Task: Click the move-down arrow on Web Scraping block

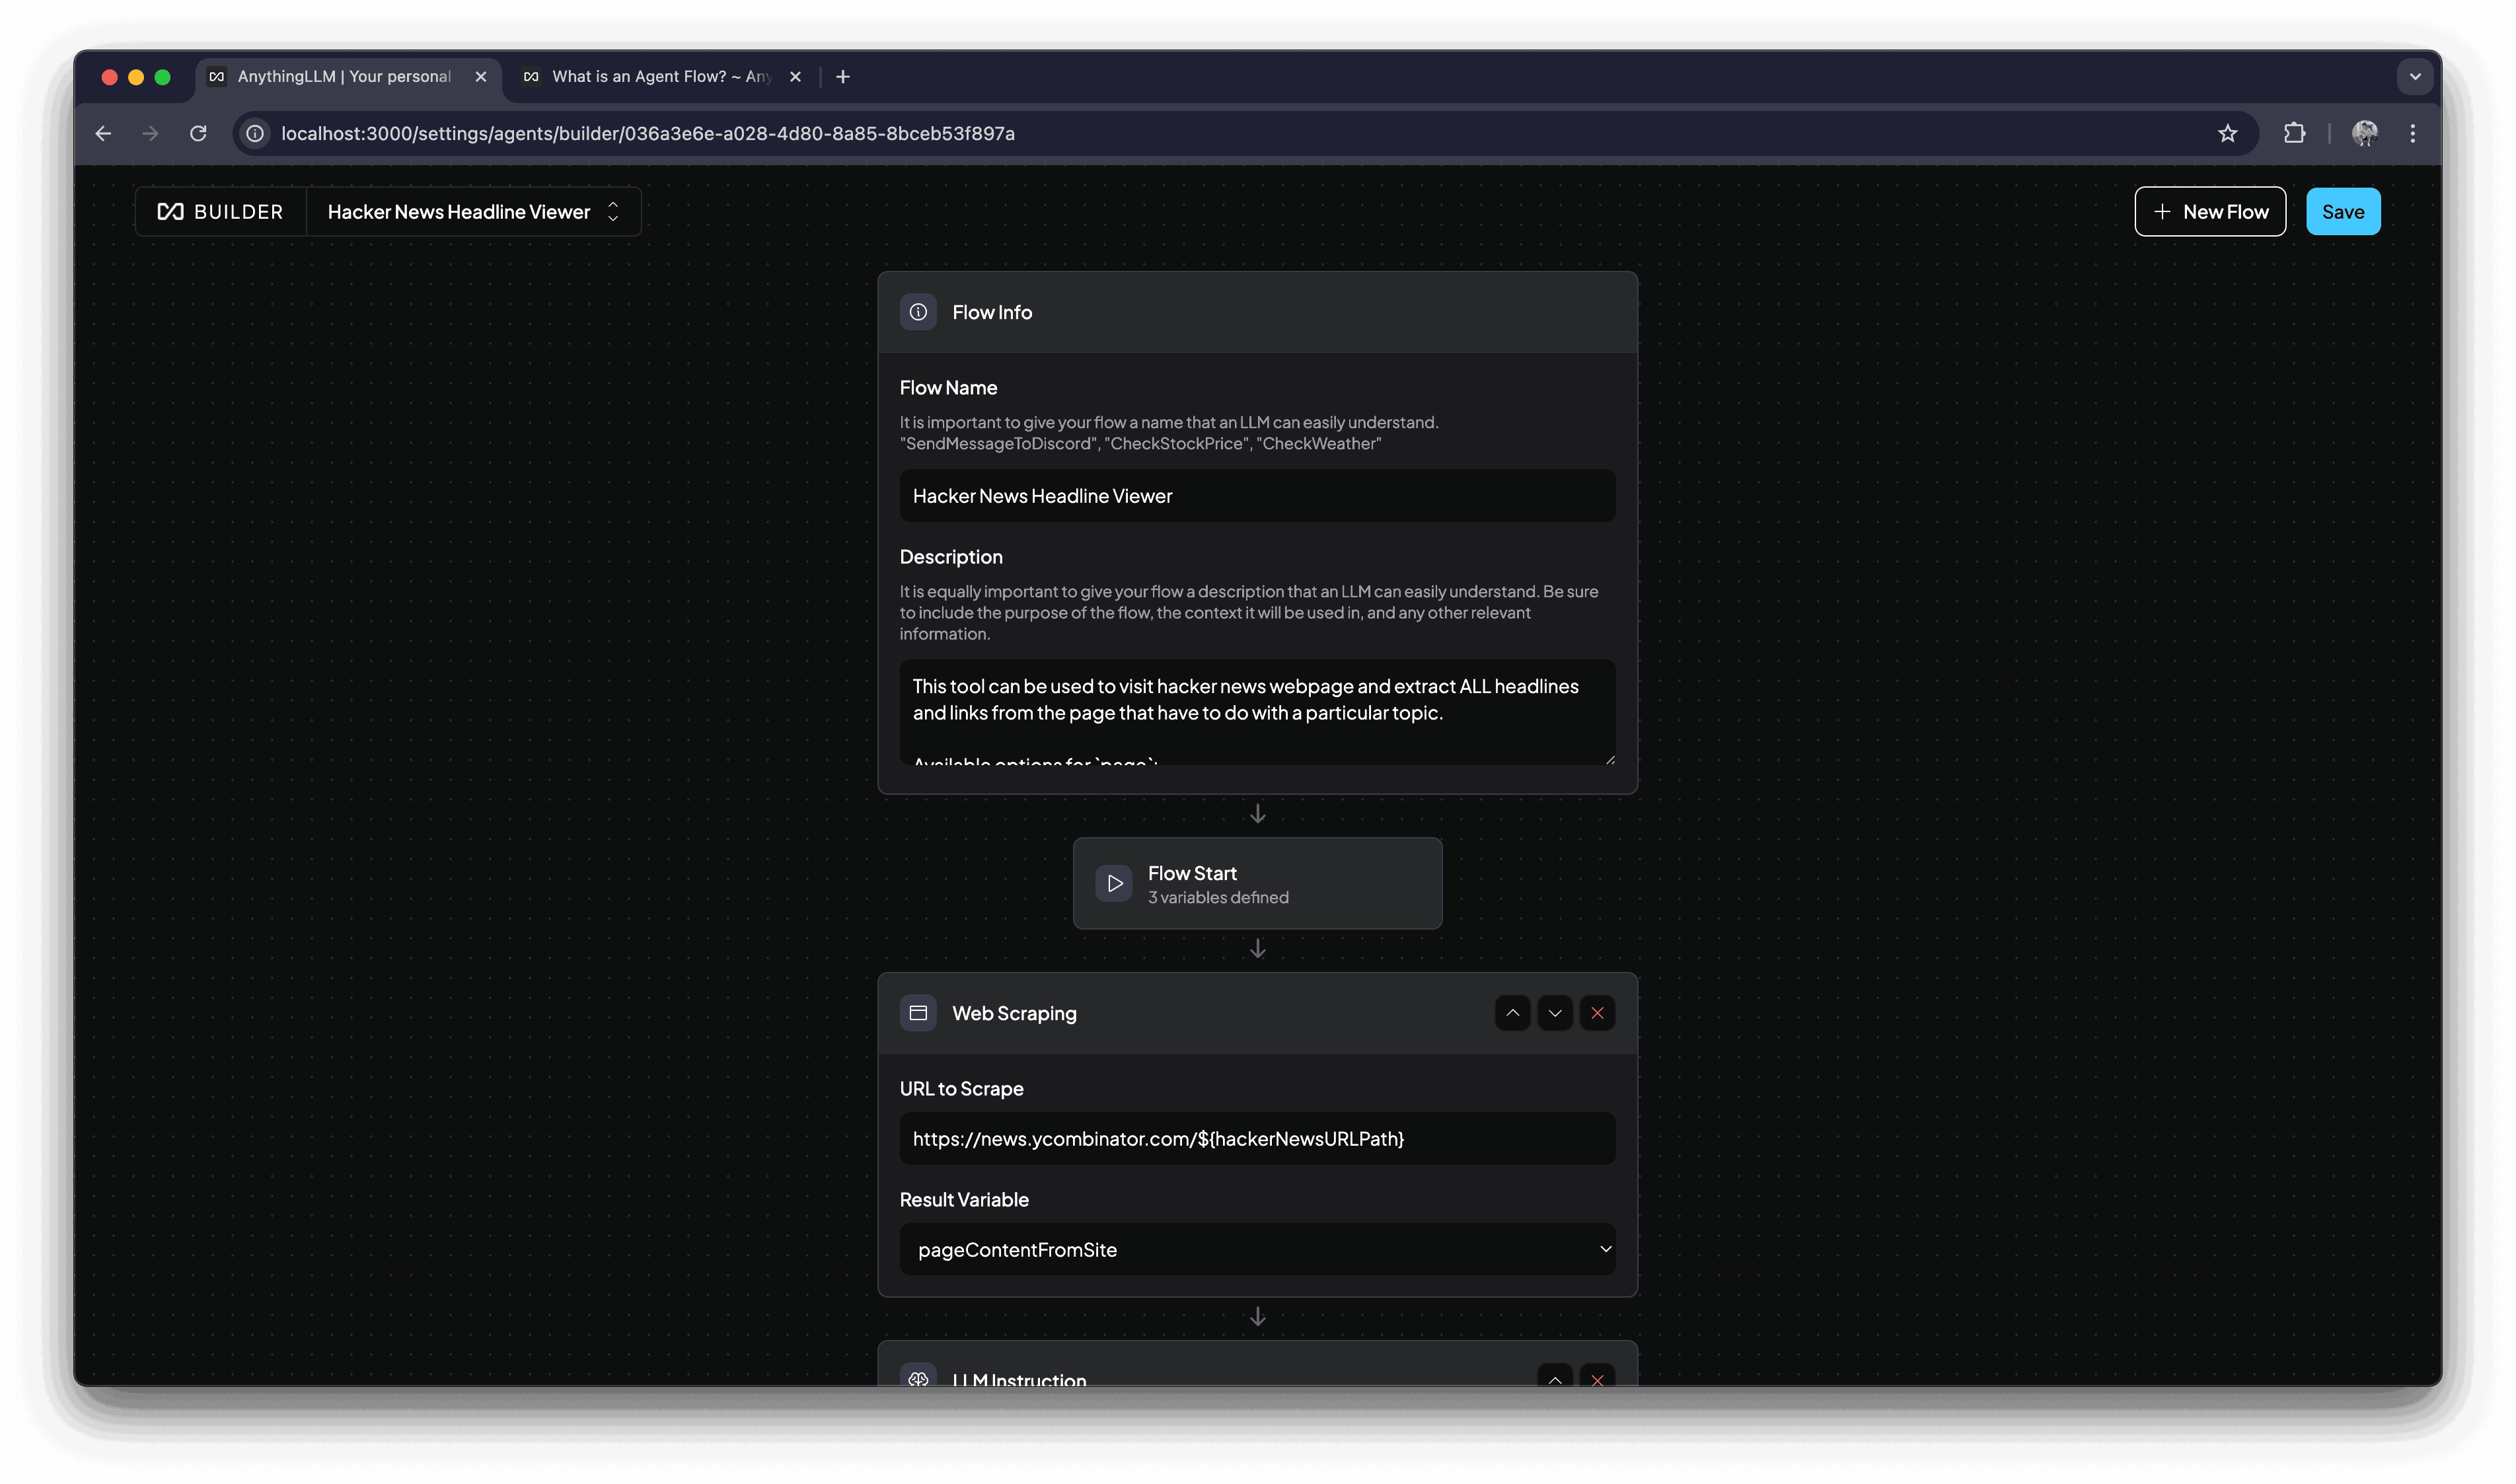Action: pos(1554,1012)
